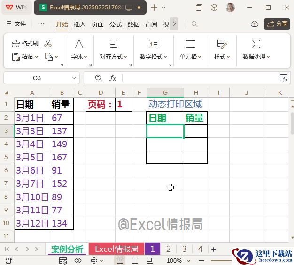Select the 插入 (Insert) ribbon tab
Viewport: 294px width, 265px height.
click(79, 24)
